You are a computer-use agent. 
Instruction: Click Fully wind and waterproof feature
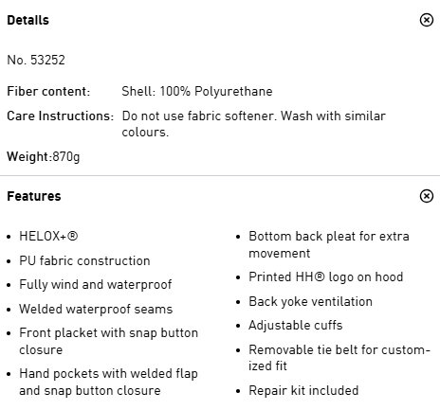point(96,284)
